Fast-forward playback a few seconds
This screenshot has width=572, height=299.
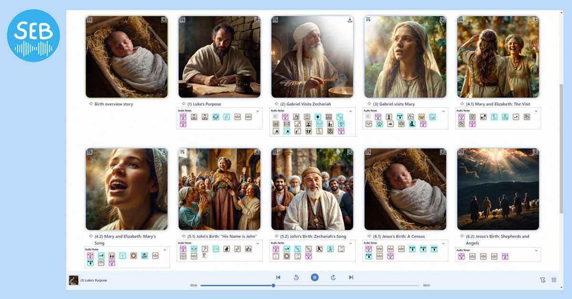(333, 277)
